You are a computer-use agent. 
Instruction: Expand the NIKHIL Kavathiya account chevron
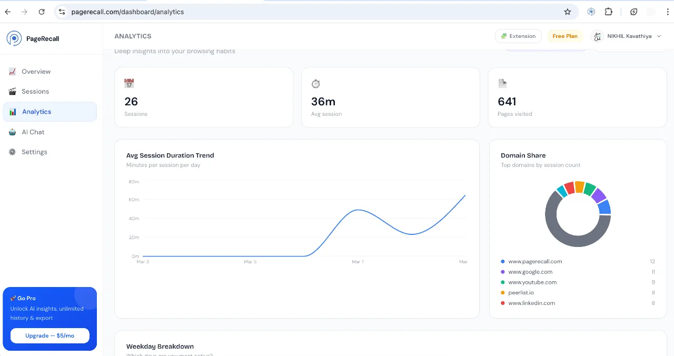[659, 36]
